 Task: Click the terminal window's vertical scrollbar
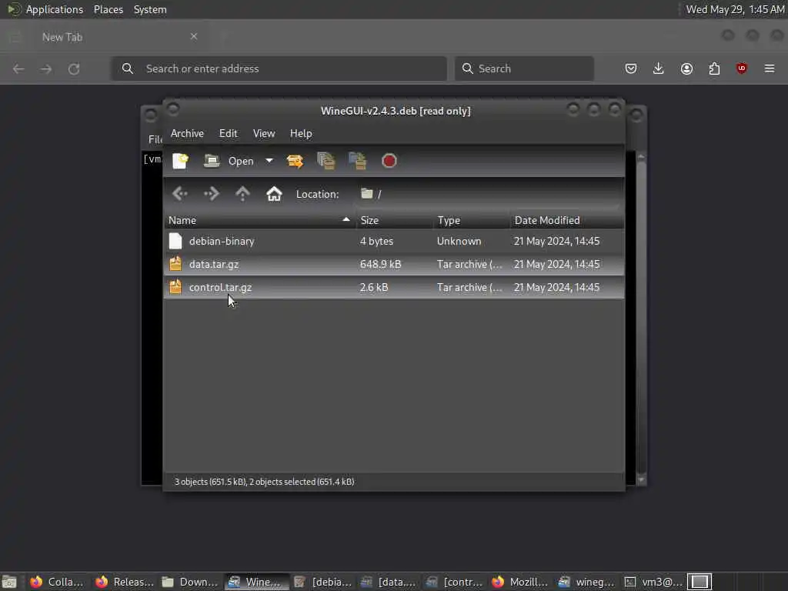point(641,319)
